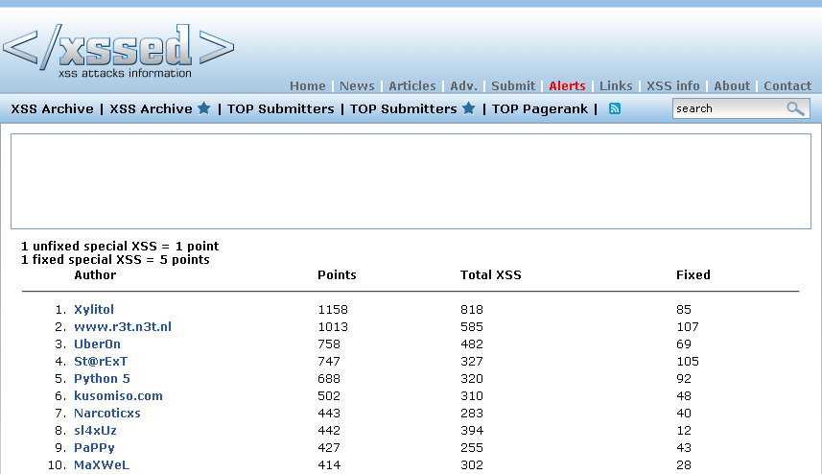This screenshot has height=474, width=822.
Task: Open author sl4xUz's profile
Action: tap(95, 431)
